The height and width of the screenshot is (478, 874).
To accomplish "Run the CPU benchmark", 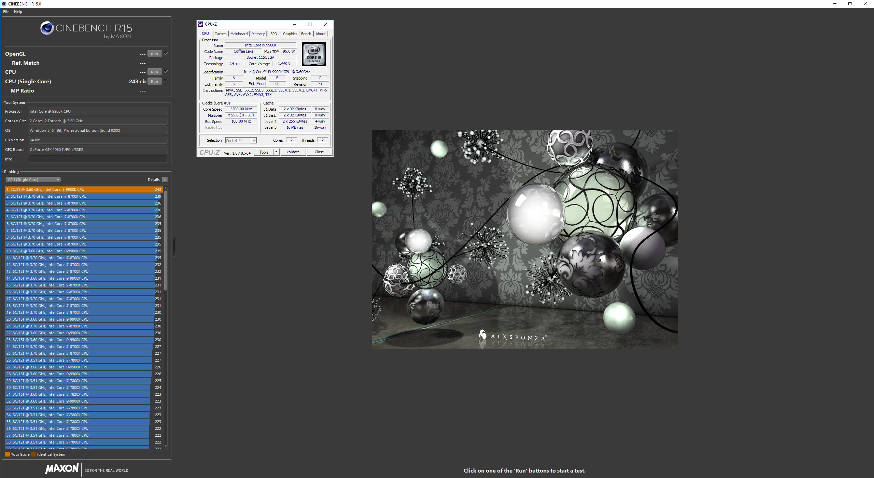I will pyautogui.click(x=154, y=72).
